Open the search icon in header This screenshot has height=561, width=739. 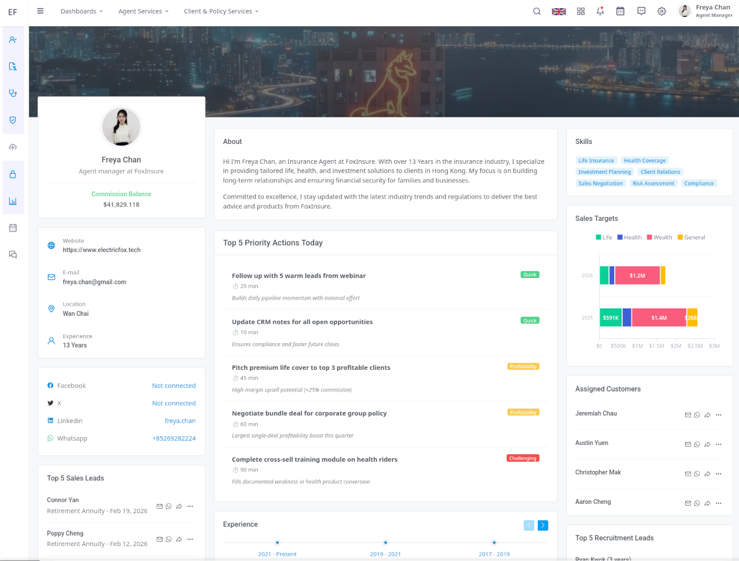click(x=537, y=11)
